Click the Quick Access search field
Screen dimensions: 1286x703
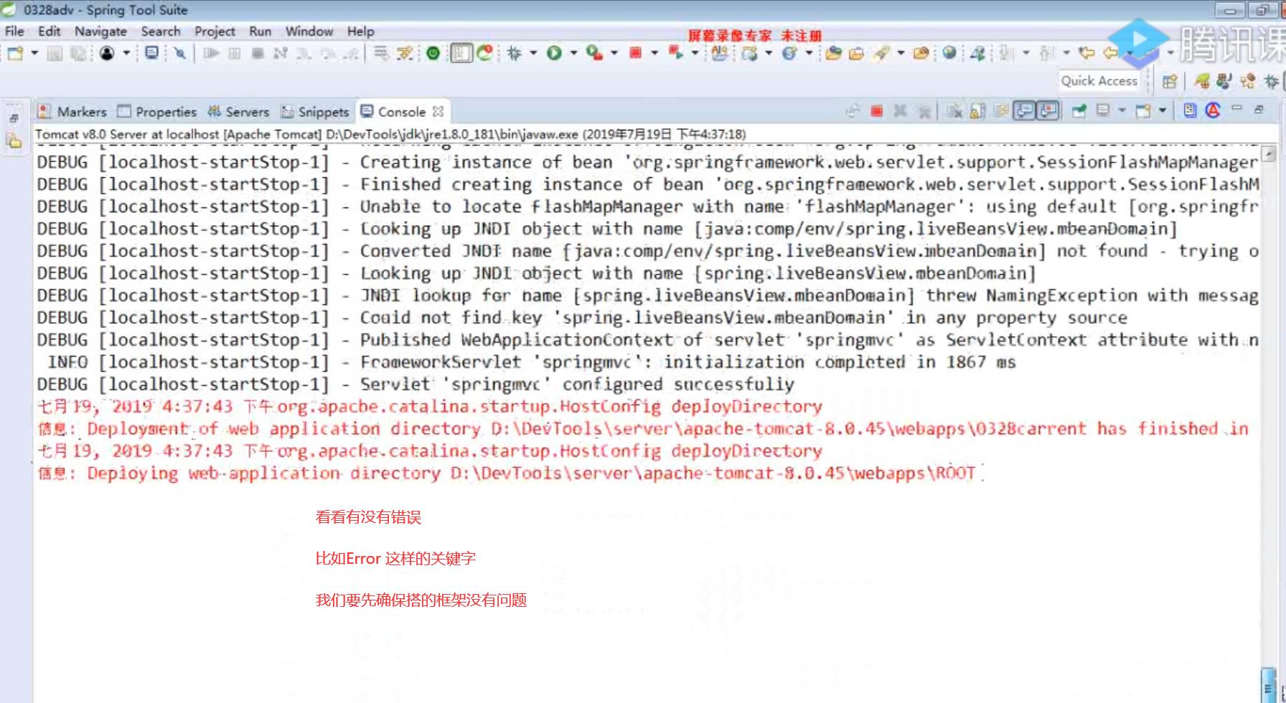click(x=1099, y=81)
